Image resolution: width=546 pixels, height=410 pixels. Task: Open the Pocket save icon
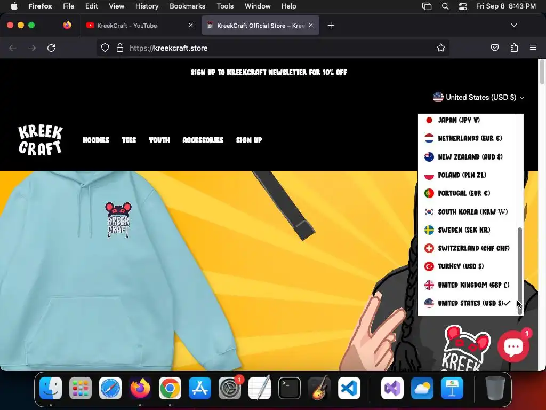495,48
